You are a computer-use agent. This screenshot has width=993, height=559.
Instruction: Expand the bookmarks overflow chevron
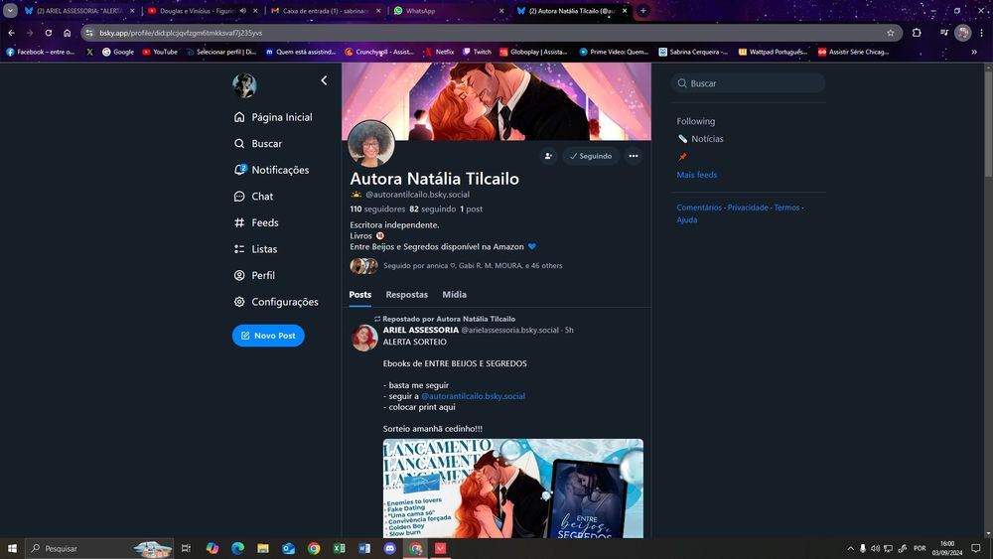(974, 52)
